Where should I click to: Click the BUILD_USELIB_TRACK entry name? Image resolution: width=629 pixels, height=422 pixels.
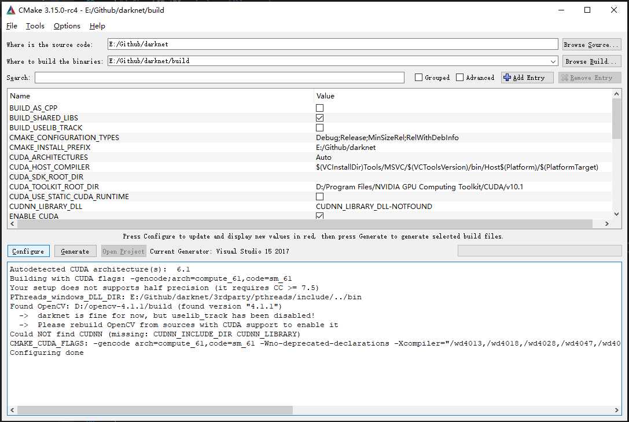click(46, 127)
